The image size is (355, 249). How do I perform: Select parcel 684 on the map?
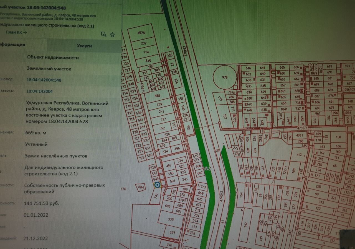click(x=141, y=188)
